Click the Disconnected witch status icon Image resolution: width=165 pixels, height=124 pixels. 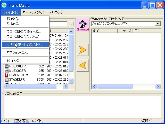coord(83,25)
